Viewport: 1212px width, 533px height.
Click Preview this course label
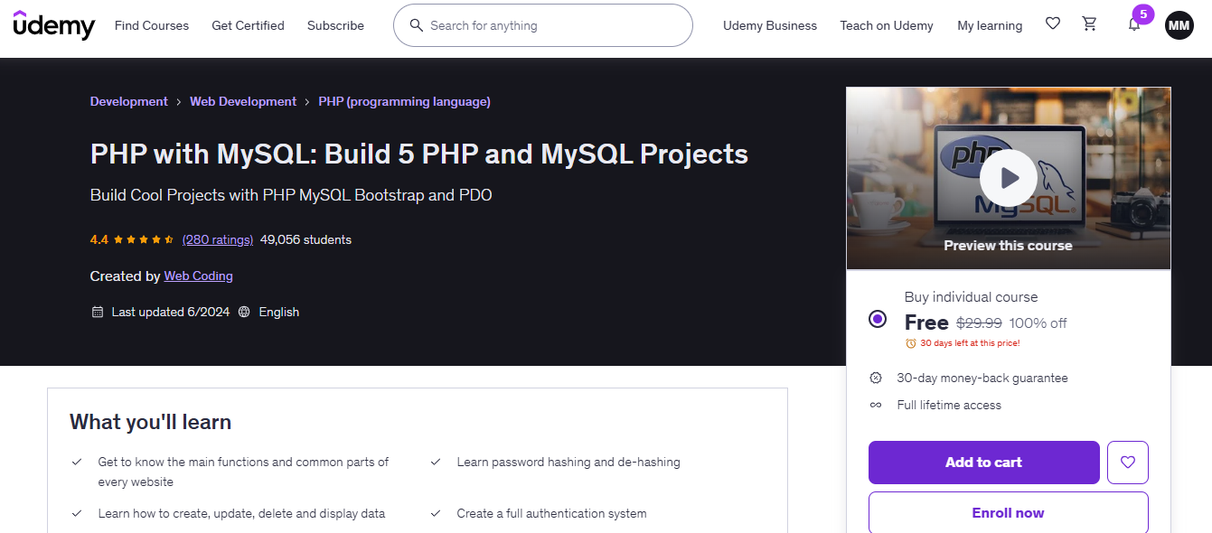coord(1009,245)
